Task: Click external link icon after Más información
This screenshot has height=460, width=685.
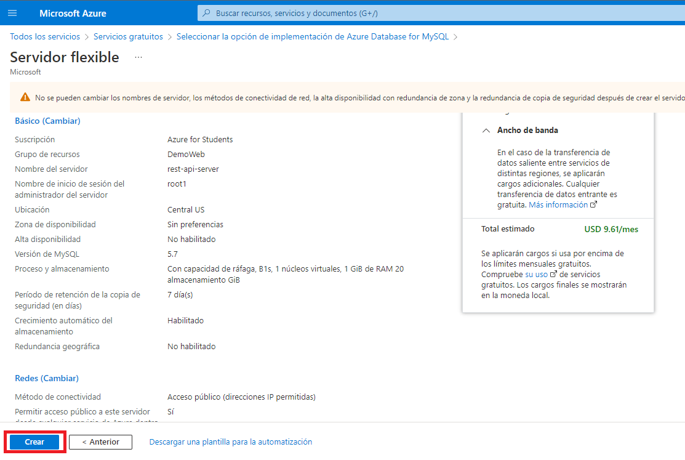Action: pos(593,204)
